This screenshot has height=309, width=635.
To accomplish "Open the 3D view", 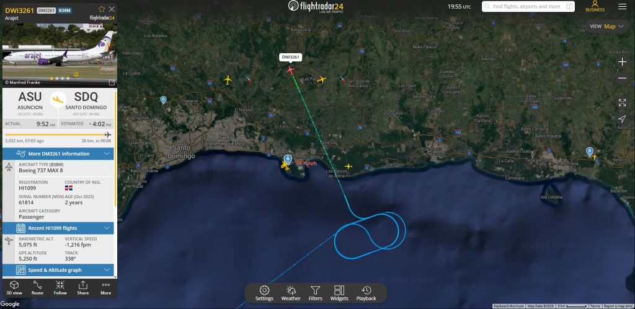I will pos(14,287).
